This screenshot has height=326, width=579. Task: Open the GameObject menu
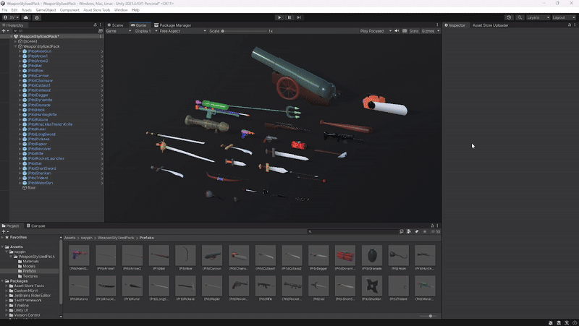click(x=46, y=10)
